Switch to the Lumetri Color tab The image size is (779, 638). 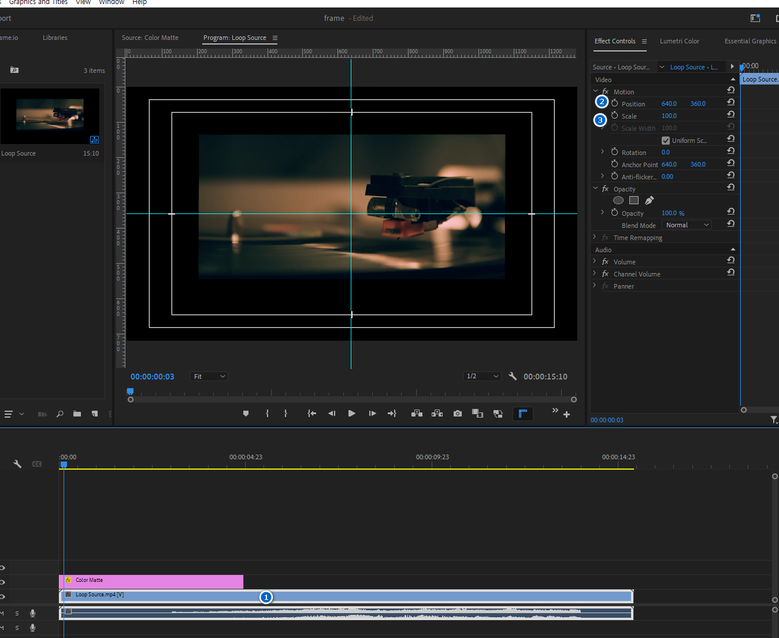pyautogui.click(x=679, y=41)
